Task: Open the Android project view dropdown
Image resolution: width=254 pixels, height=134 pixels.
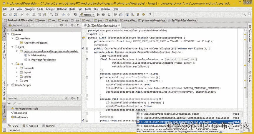Action: click(x=19, y=25)
